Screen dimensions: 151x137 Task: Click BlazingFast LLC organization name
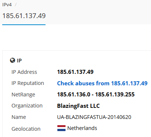78,106
